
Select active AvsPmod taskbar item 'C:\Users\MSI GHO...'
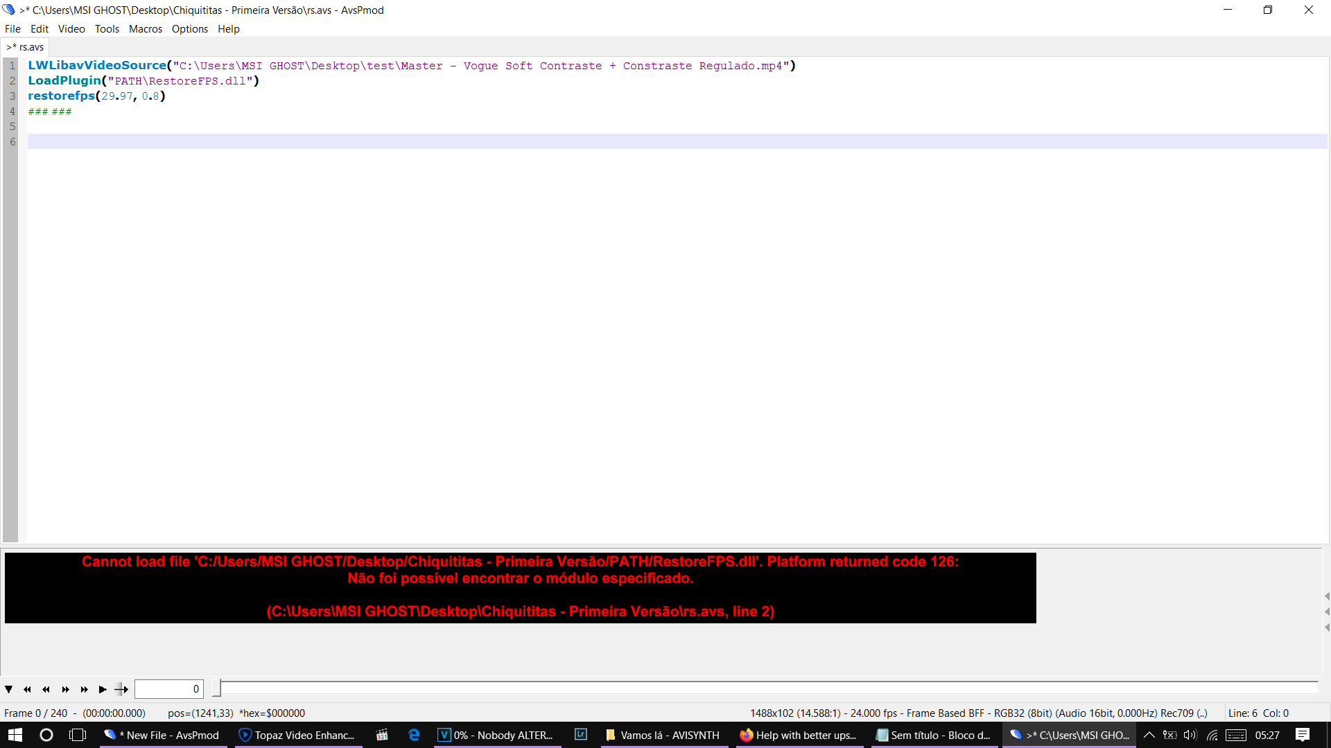pos(1070,735)
